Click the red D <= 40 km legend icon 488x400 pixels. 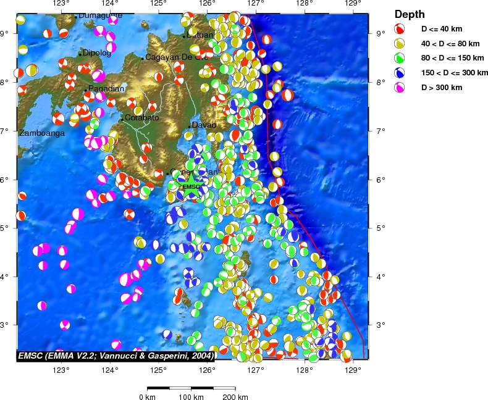pos(400,29)
